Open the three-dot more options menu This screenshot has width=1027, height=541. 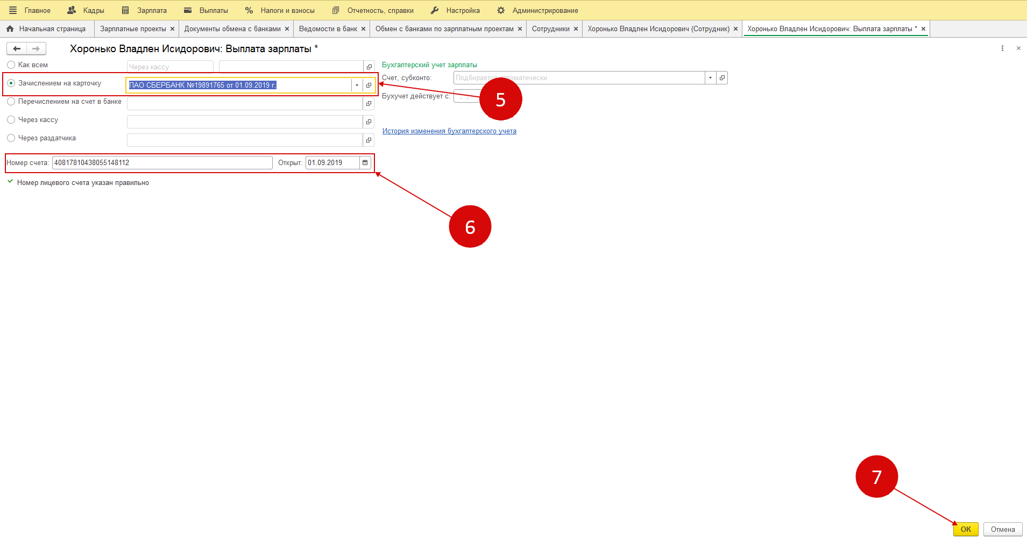1002,48
